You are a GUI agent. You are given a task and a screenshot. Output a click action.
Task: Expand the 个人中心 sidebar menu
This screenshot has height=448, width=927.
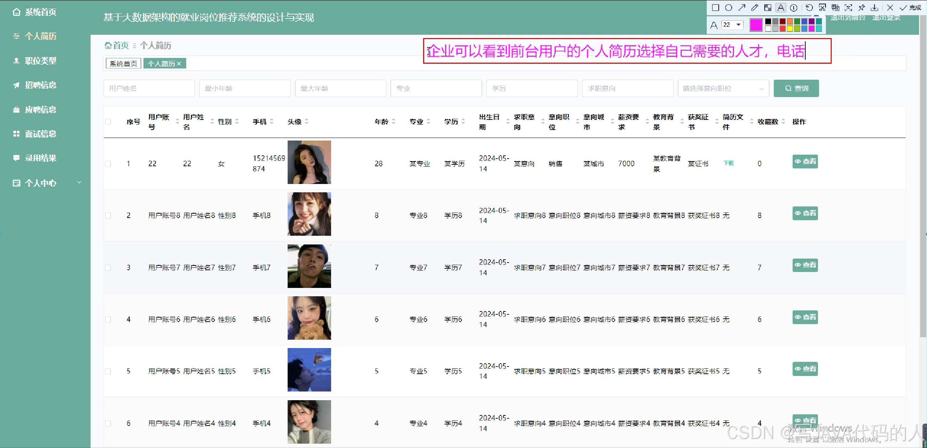[45, 183]
